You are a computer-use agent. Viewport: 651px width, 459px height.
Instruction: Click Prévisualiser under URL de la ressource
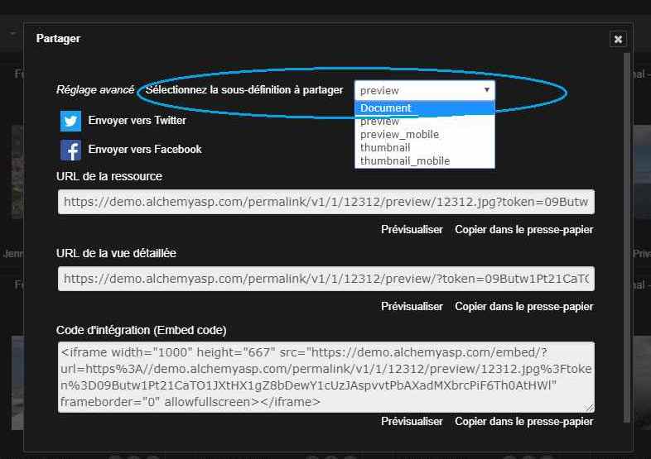coord(412,230)
